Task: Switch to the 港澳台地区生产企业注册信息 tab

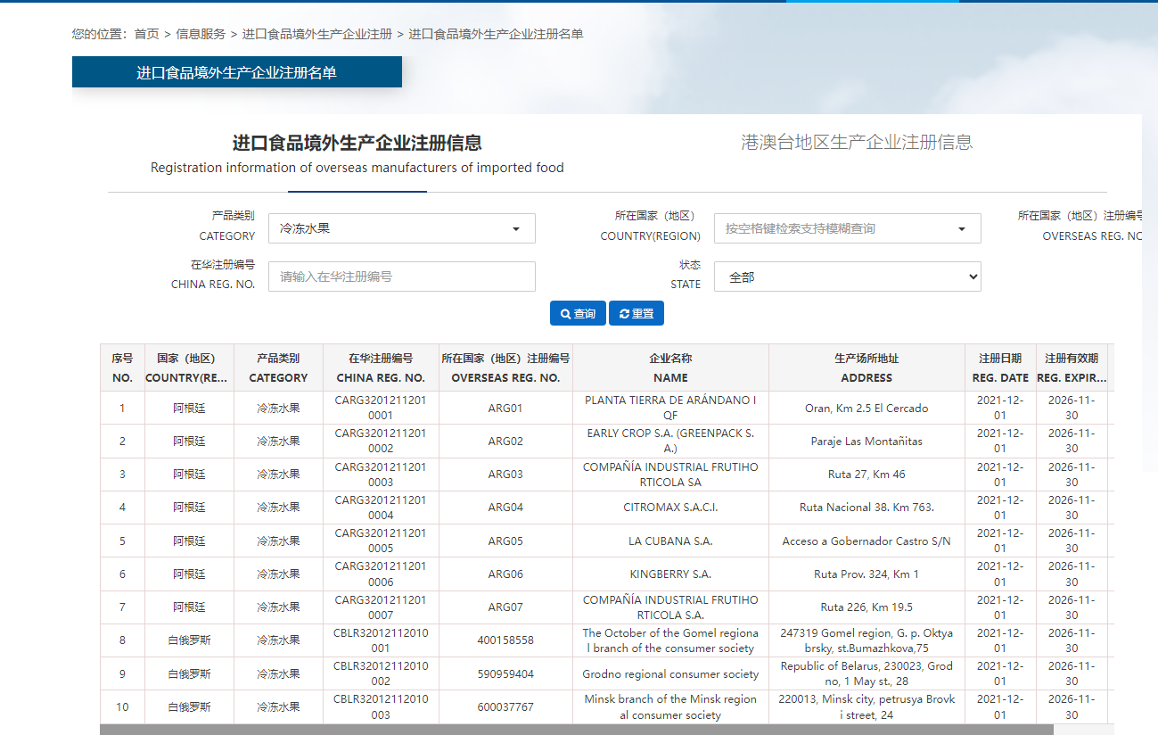Action: point(857,141)
